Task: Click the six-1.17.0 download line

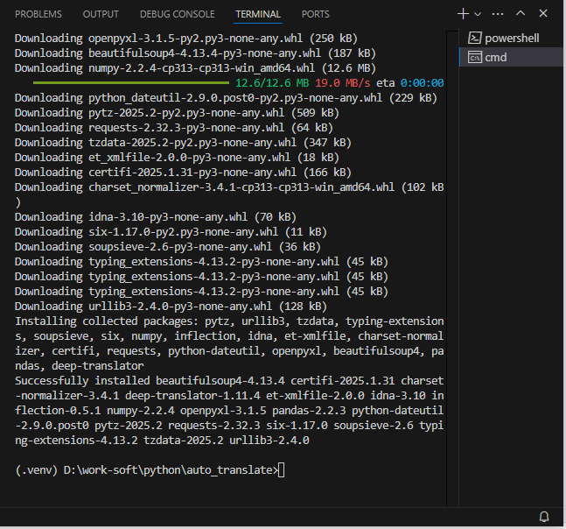Action: [171, 231]
